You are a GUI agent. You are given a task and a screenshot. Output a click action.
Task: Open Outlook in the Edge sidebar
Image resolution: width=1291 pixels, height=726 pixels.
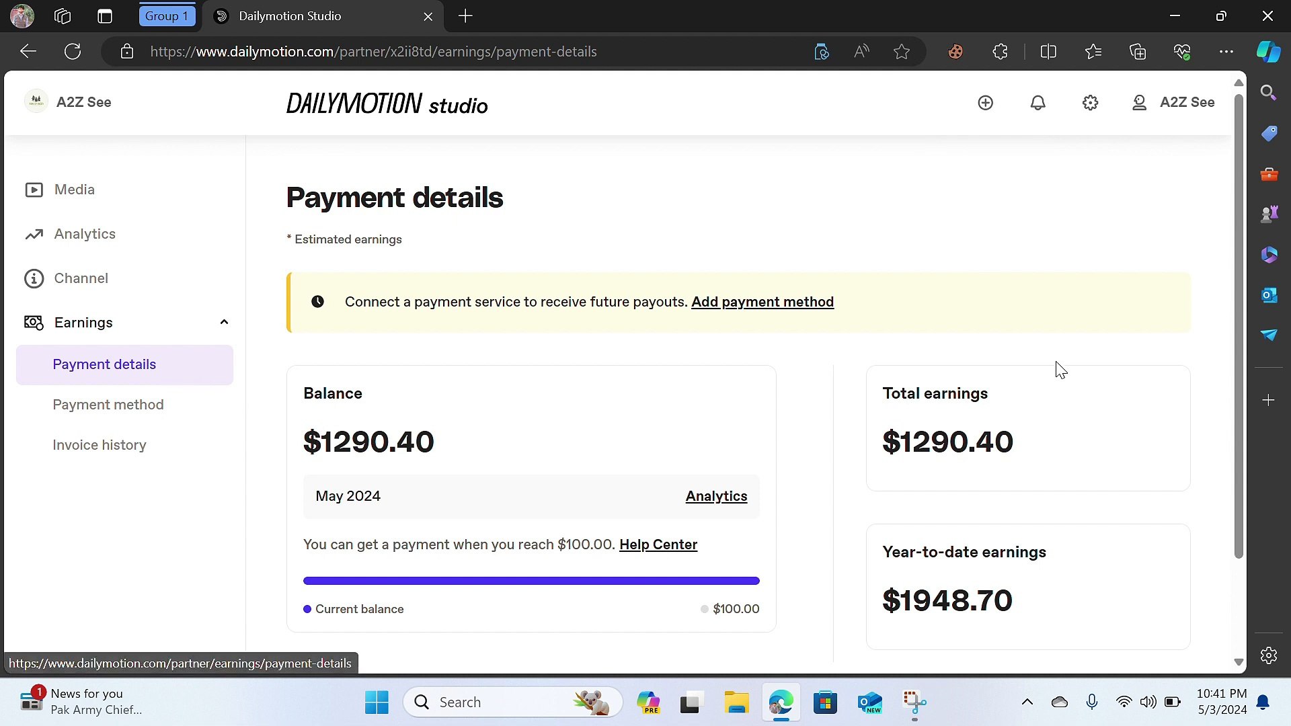click(1269, 295)
